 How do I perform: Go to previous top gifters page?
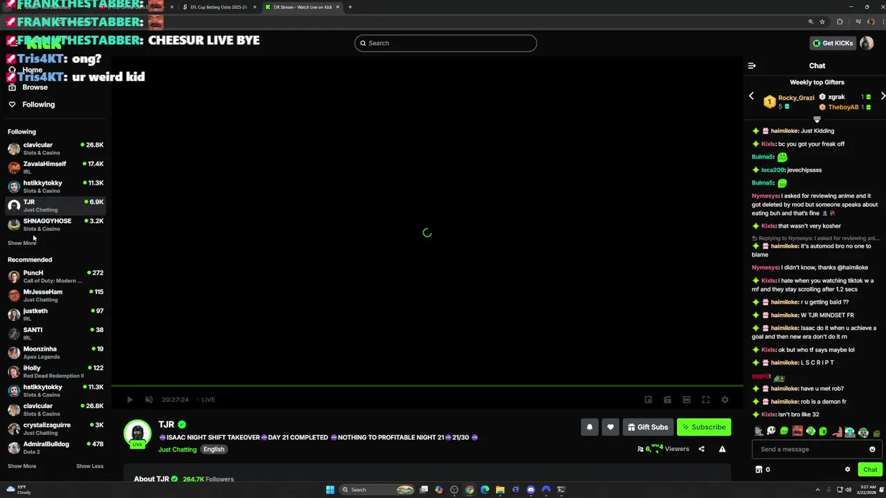[x=751, y=96]
